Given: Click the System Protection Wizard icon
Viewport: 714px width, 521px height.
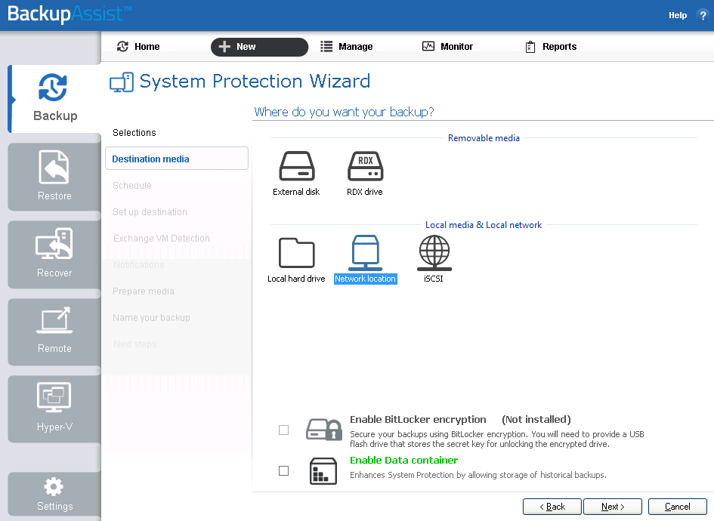Looking at the screenshot, I should (x=122, y=82).
